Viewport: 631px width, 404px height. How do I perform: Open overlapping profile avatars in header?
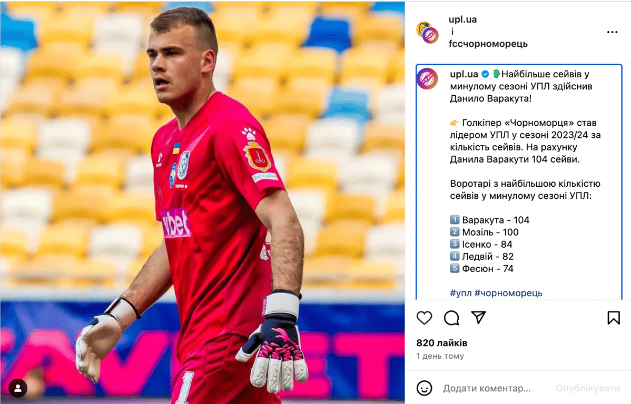tap(427, 32)
